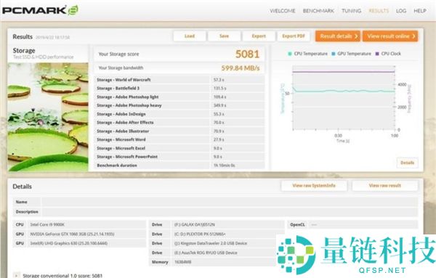This screenshot has height=278, width=436.
Task: Select the RESULTS tab
Action: (379, 11)
